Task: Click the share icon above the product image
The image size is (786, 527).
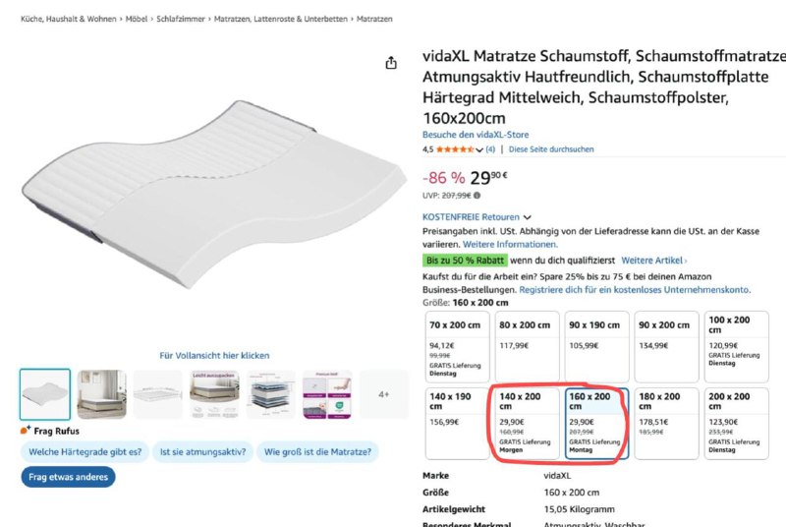Action: tap(391, 63)
